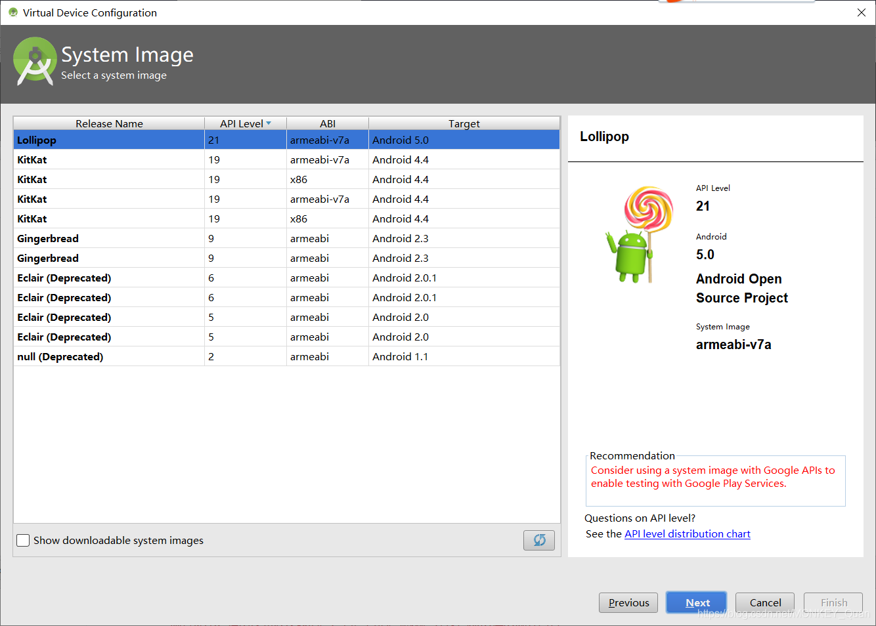Click the Android 1.1 target cell
The height and width of the screenshot is (626, 876).
464,356
